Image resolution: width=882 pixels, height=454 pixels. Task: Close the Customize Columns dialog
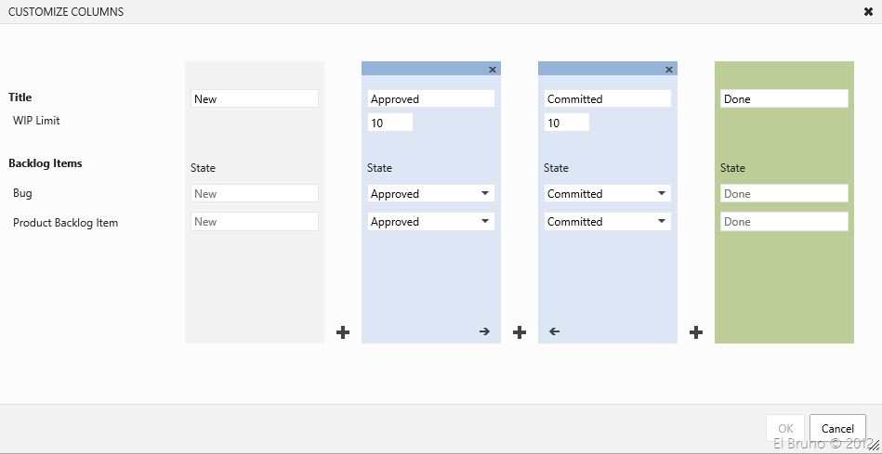coord(868,12)
